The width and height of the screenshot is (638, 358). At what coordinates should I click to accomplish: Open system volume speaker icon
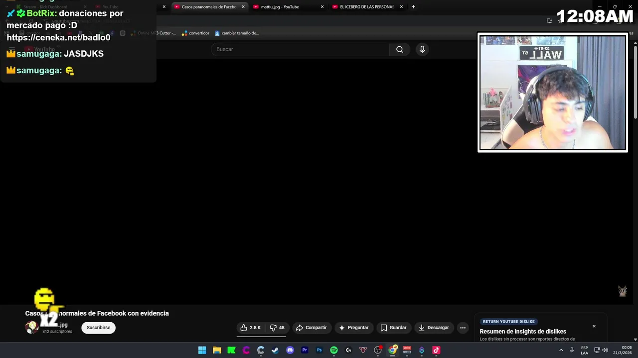(605, 350)
